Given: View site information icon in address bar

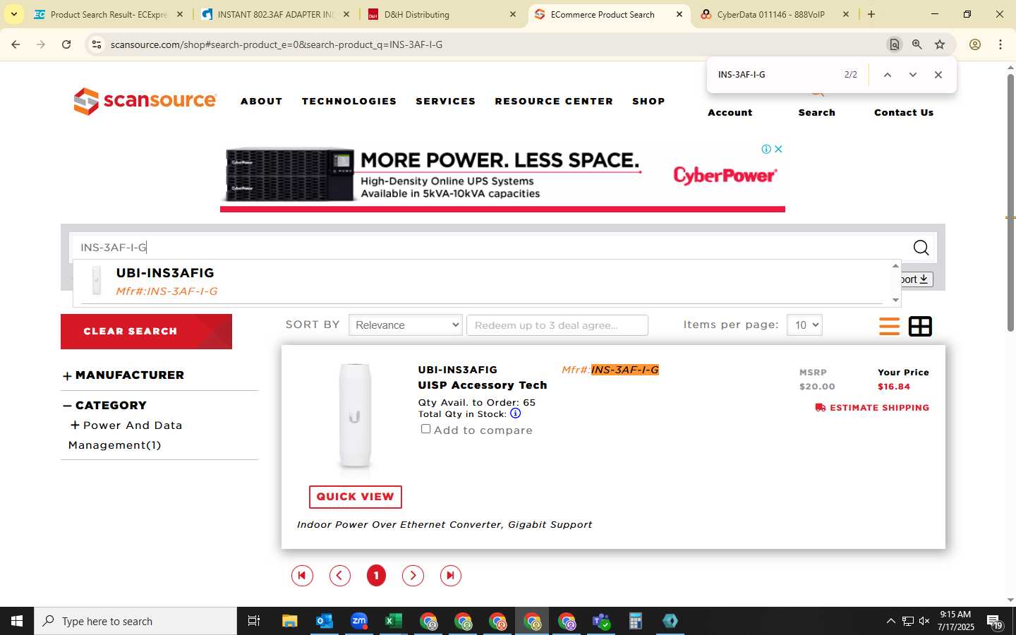Looking at the screenshot, I should (97, 44).
